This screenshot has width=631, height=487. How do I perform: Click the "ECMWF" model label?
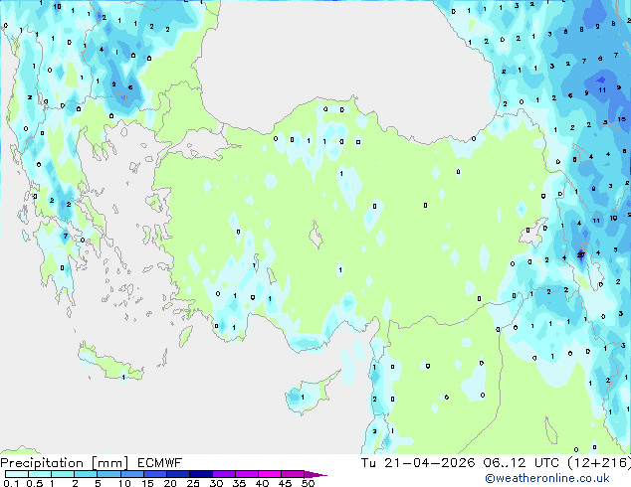click(x=159, y=463)
